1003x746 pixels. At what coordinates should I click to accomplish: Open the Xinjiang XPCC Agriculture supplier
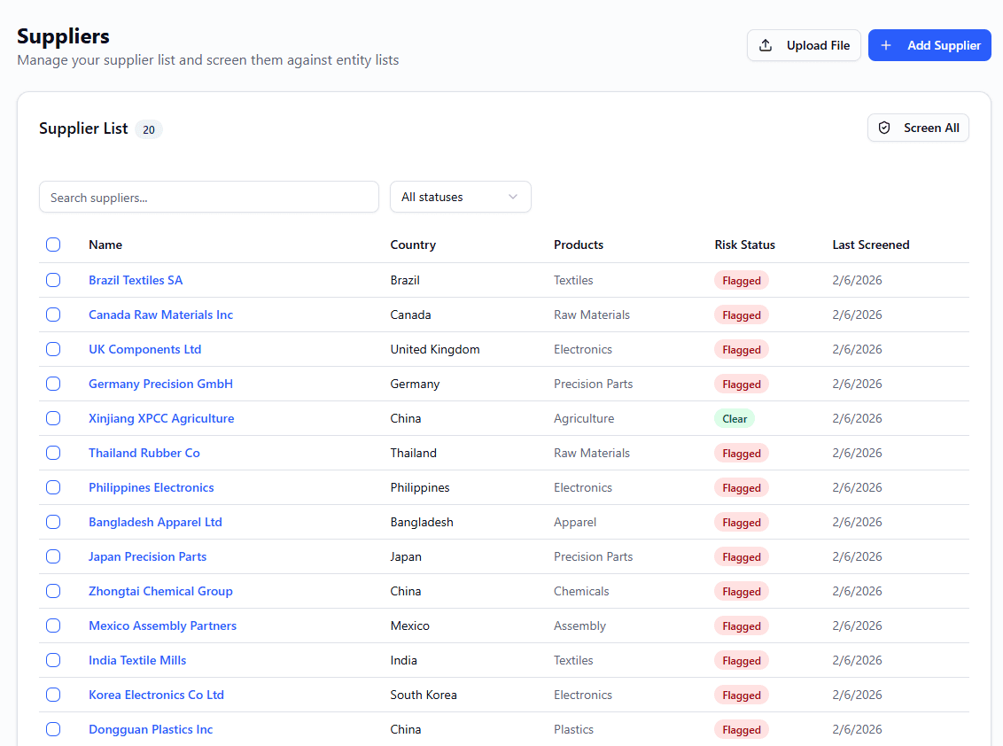[x=161, y=417]
